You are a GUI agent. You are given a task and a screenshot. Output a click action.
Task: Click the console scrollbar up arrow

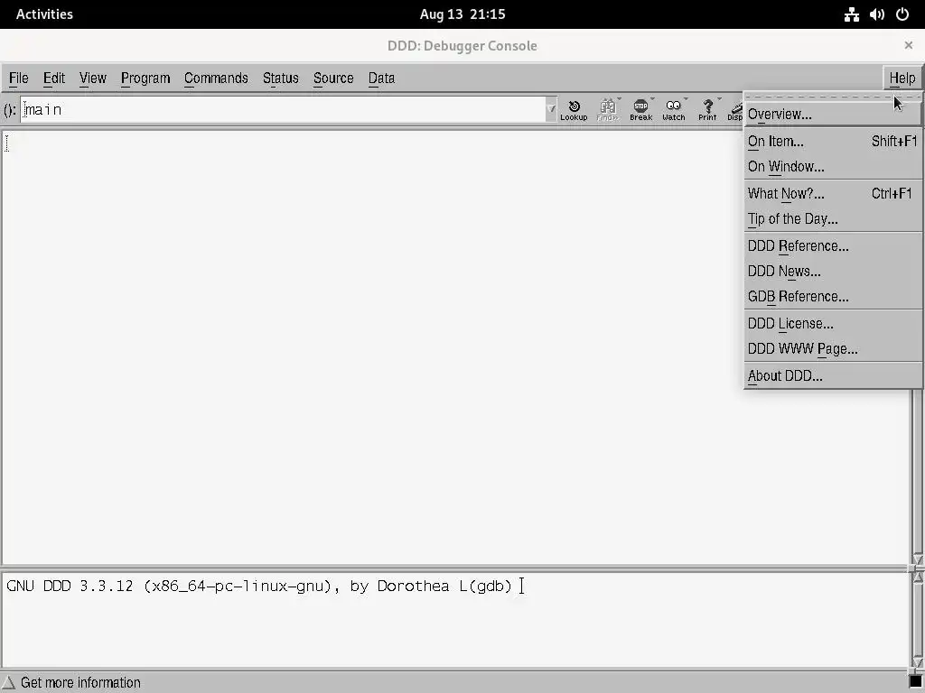(x=918, y=577)
